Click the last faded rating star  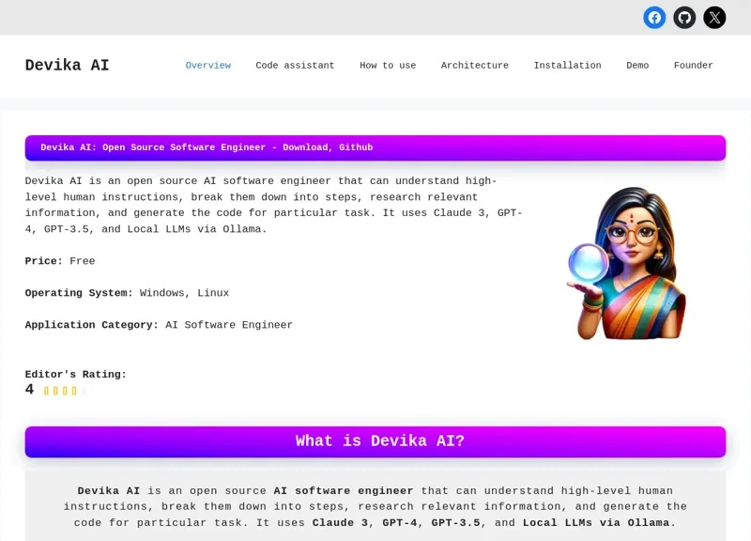click(x=84, y=391)
